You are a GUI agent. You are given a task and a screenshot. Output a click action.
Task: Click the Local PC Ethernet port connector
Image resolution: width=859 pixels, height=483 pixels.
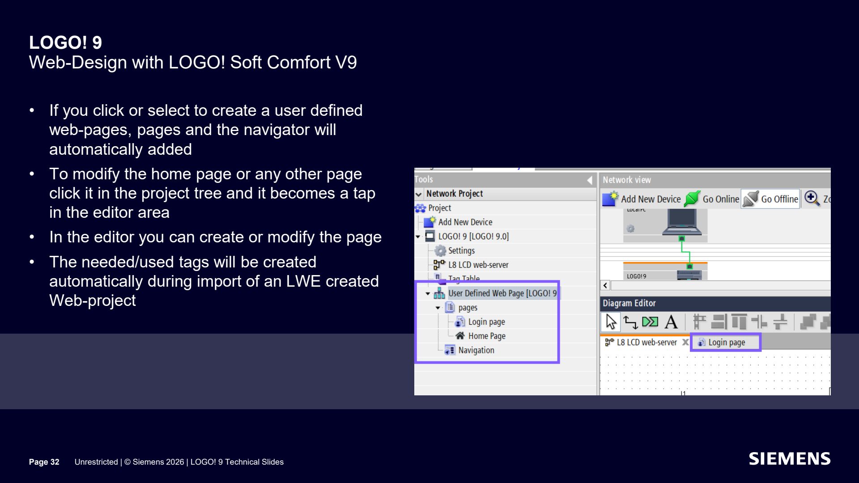click(x=682, y=239)
